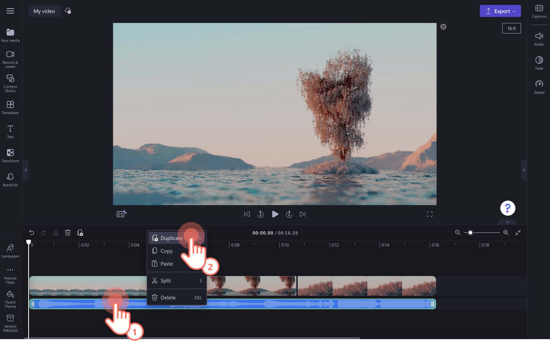Image resolution: width=550 pixels, height=341 pixels.
Task: Select Split in the context menu
Action: tap(177, 281)
